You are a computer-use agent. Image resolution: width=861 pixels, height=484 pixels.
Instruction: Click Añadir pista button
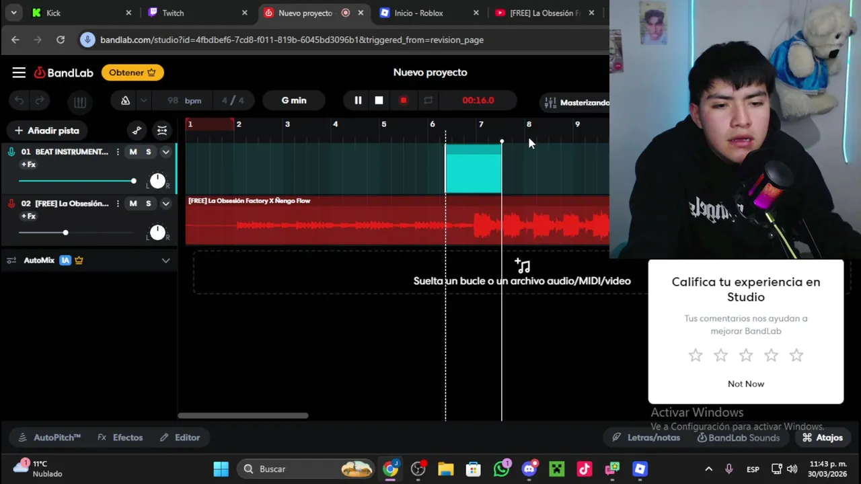click(x=47, y=130)
